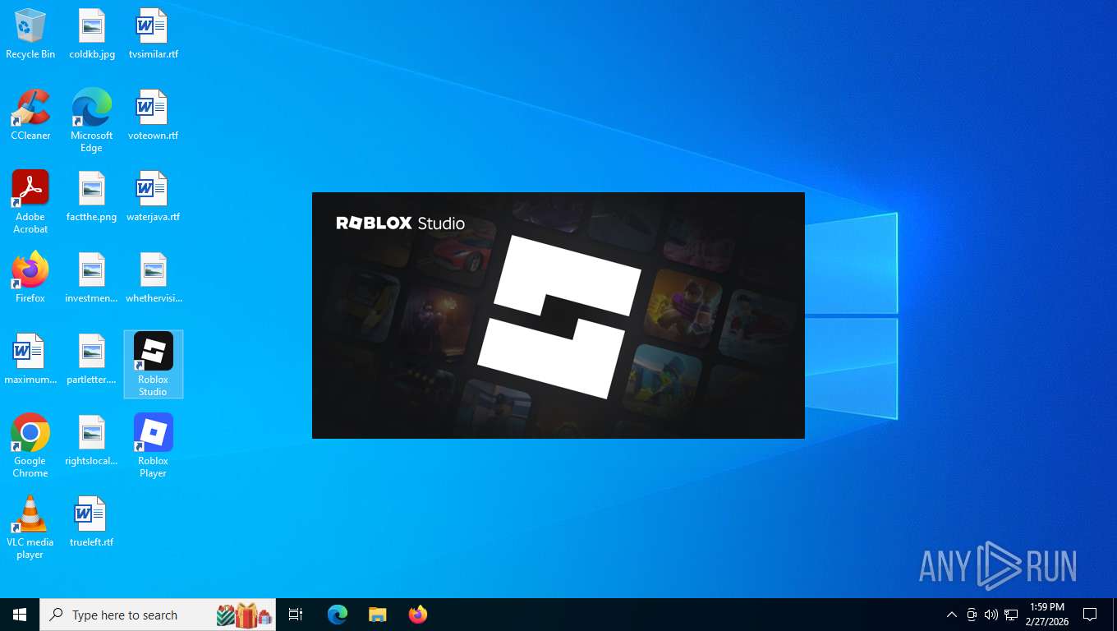Open Firefox from the taskbar
Viewport: 1117px width, 631px height.
(418, 615)
